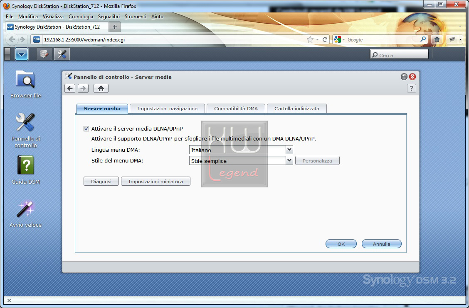Open the URL history dropdown arrow
Screen dimensions: 469x308
coord(317,40)
